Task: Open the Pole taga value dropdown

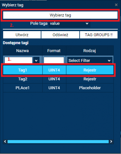Action: [x=69, y=23]
